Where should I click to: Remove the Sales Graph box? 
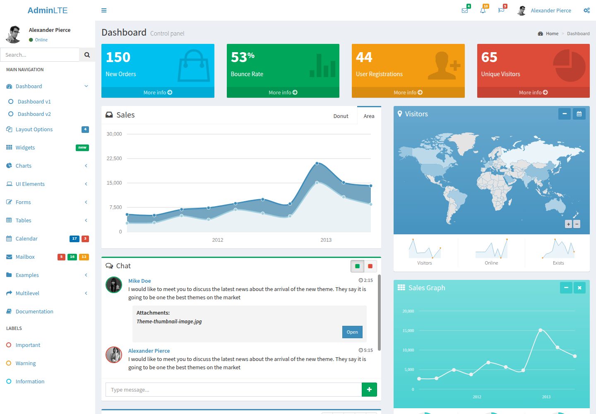(579, 288)
